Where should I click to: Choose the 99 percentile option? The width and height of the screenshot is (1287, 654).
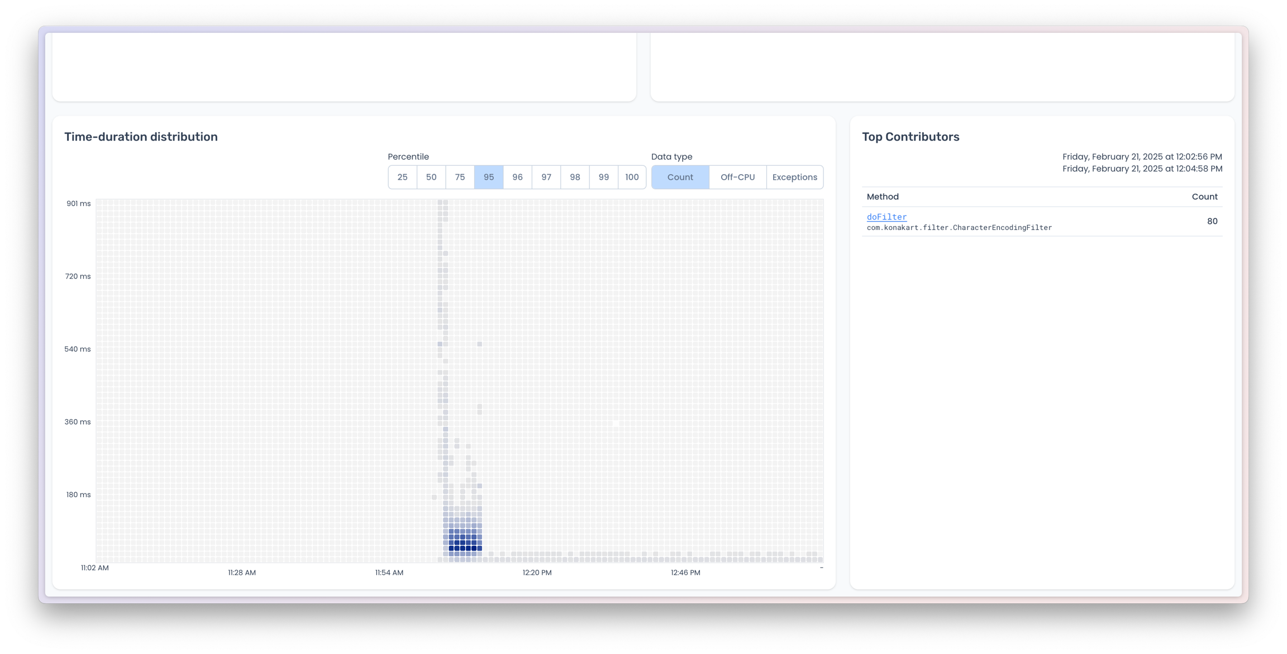click(603, 177)
